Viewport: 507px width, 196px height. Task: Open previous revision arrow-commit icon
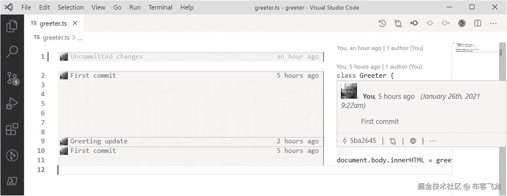(414, 23)
